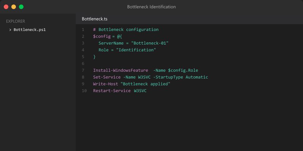Viewport: 303px width, 151px height.
Task: Click line number 1 in the gutter
Action: click(83, 30)
